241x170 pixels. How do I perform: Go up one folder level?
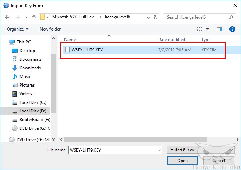tap(34, 17)
